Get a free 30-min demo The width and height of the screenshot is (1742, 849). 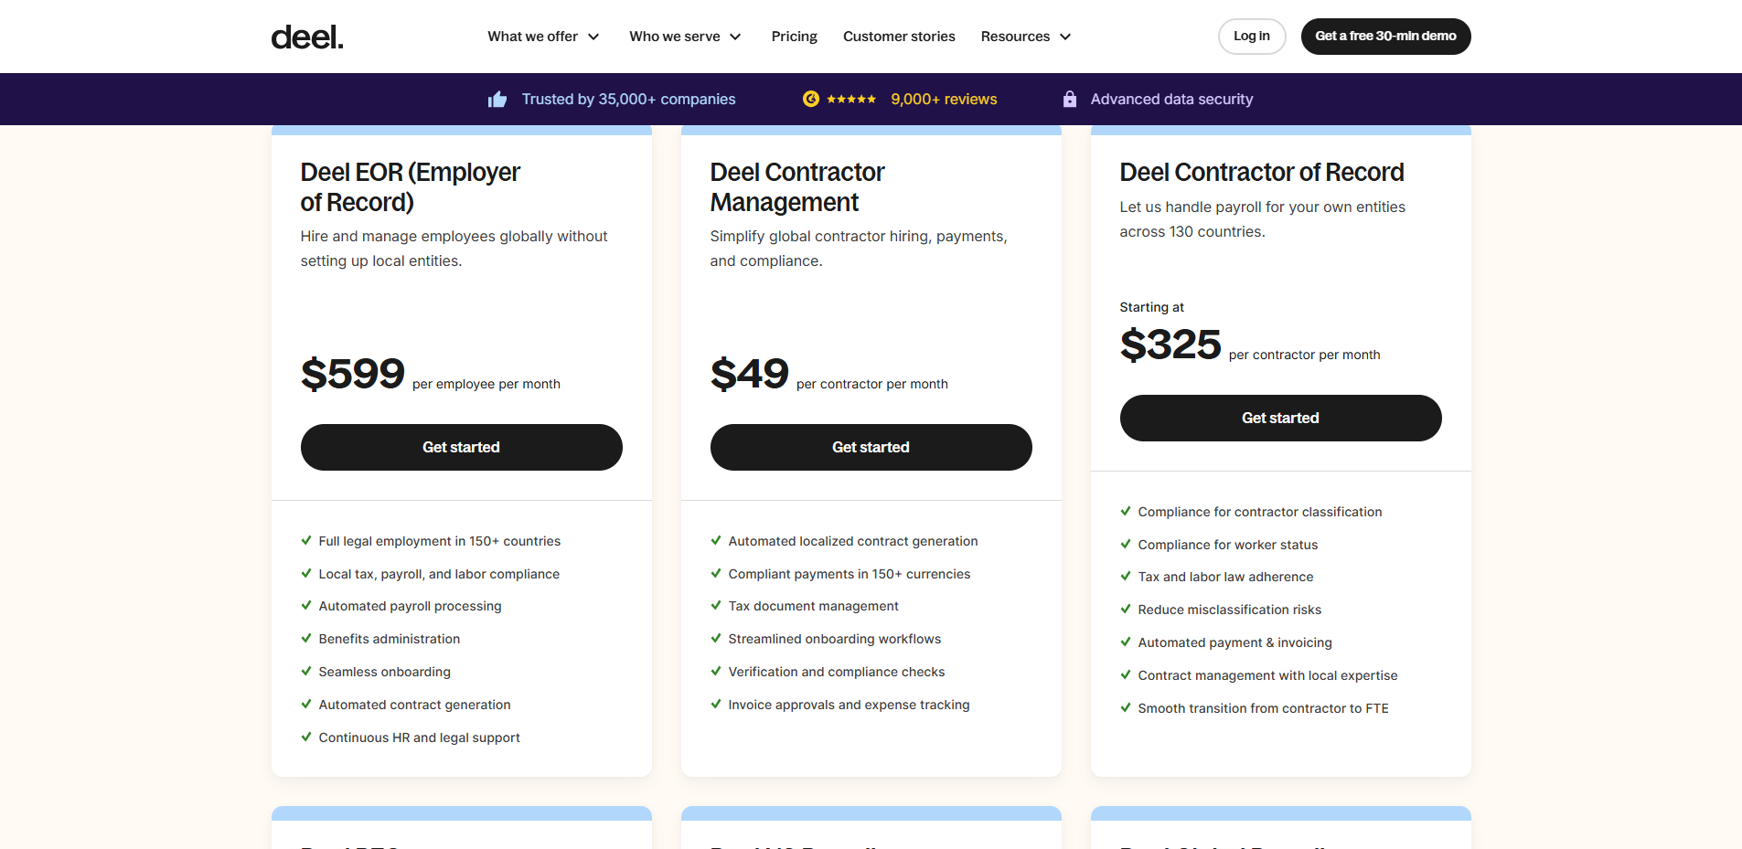point(1385,37)
